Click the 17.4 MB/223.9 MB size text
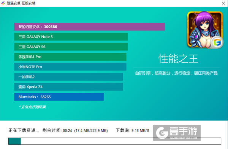 (x=91, y=130)
